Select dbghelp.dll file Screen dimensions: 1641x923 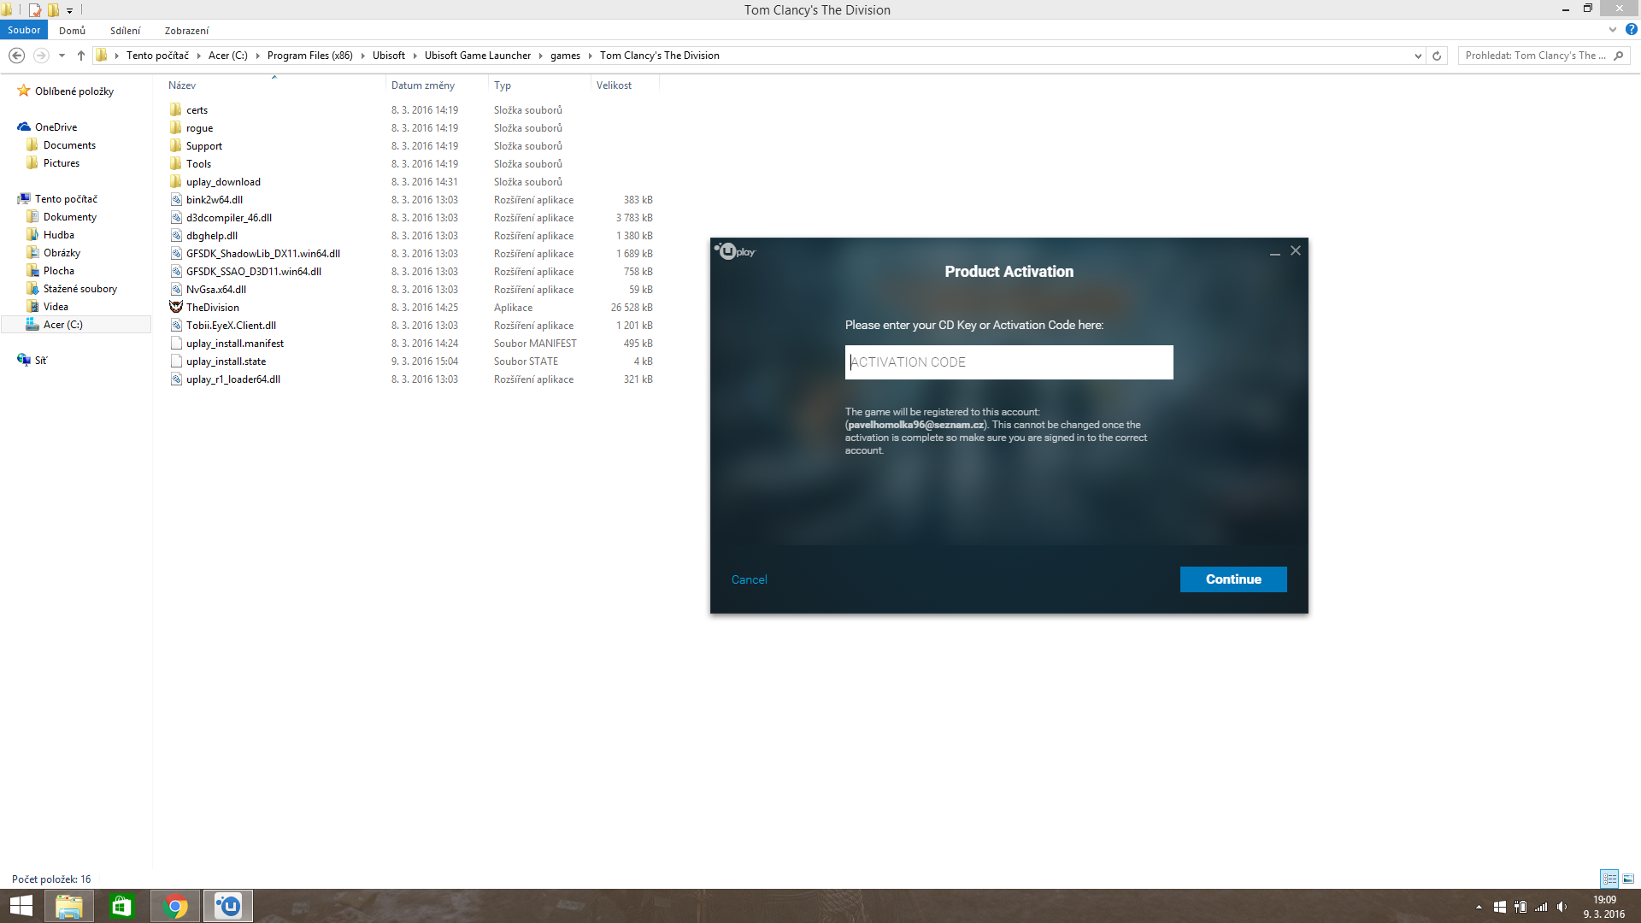(x=211, y=236)
